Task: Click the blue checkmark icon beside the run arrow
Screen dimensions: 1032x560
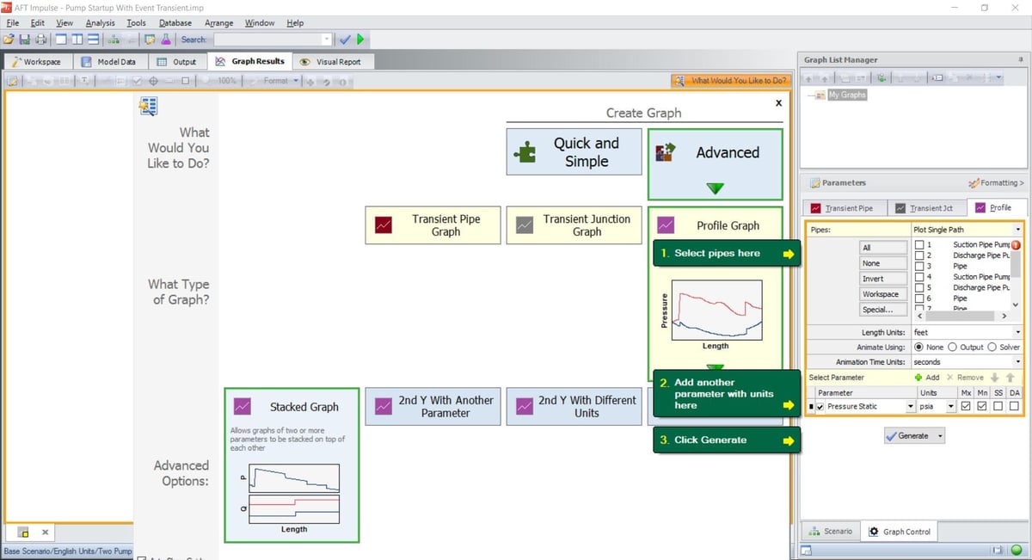Action: (346, 39)
